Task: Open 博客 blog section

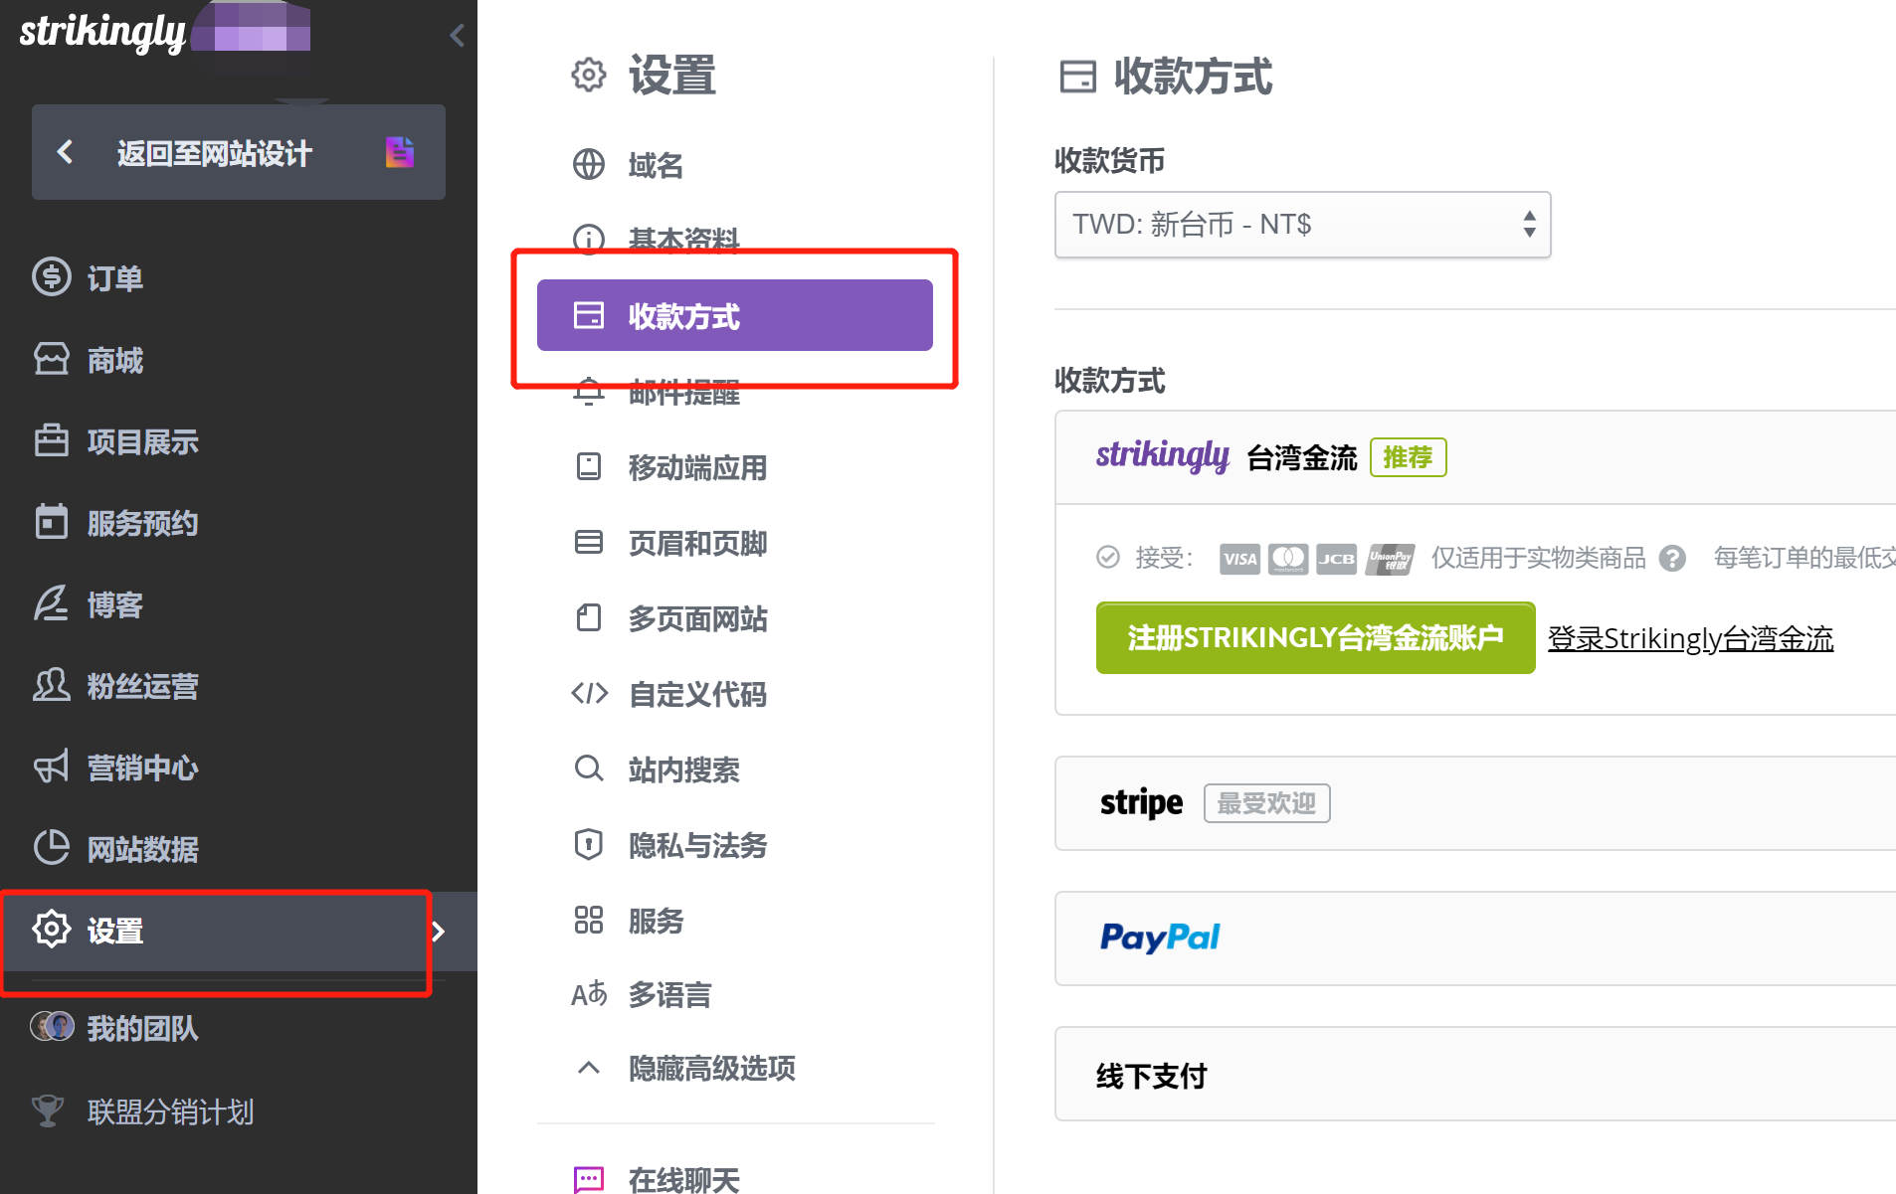Action: (x=115, y=604)
